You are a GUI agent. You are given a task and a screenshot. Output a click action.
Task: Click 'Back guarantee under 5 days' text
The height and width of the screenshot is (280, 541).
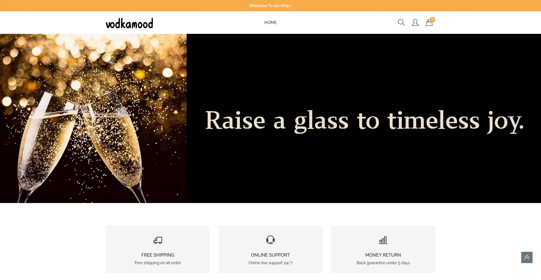[383, 263]
